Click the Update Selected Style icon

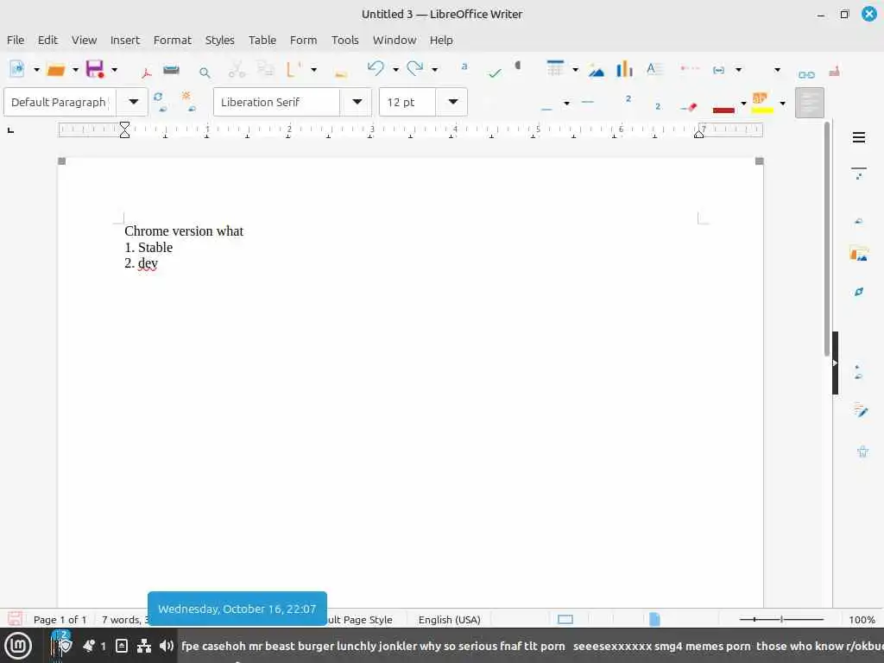[160, 102]
